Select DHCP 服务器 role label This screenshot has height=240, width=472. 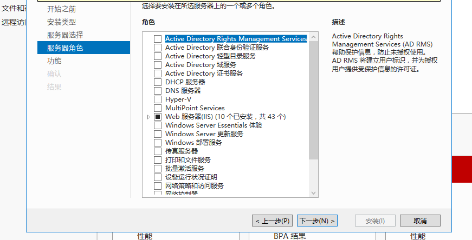tap(185, 82)
